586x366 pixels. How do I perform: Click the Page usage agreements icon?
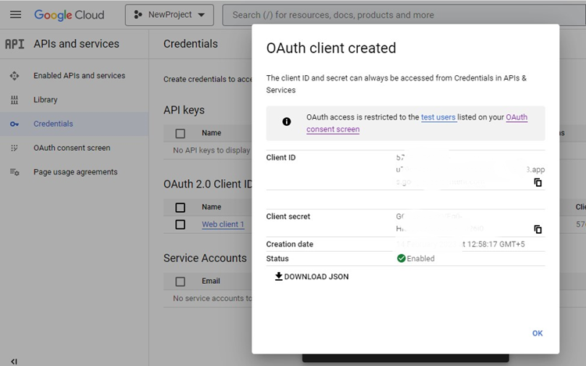click(14, 172)
